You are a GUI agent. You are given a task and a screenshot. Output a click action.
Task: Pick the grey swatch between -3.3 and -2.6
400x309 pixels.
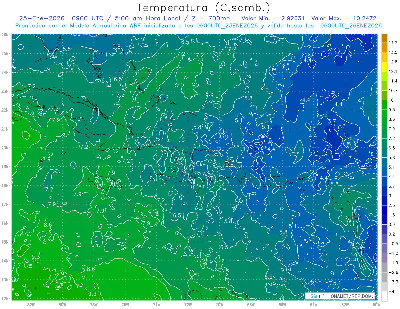385,277
